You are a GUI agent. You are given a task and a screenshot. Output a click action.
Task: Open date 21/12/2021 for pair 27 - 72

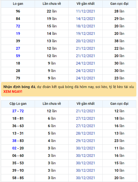[85, 111]
